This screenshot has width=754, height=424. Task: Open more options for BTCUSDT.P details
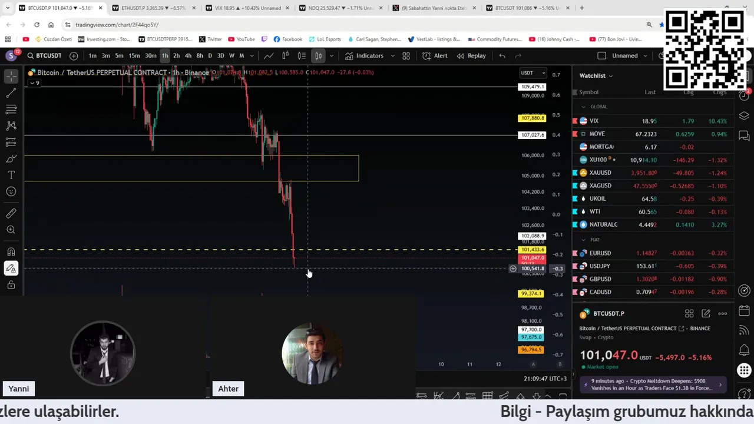tap(723, 313)
